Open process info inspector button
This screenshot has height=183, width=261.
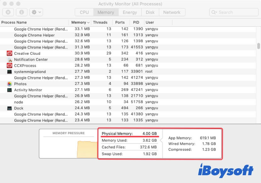point(21,12)
